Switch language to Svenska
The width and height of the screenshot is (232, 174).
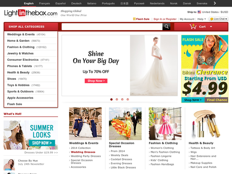click(202, 3)
